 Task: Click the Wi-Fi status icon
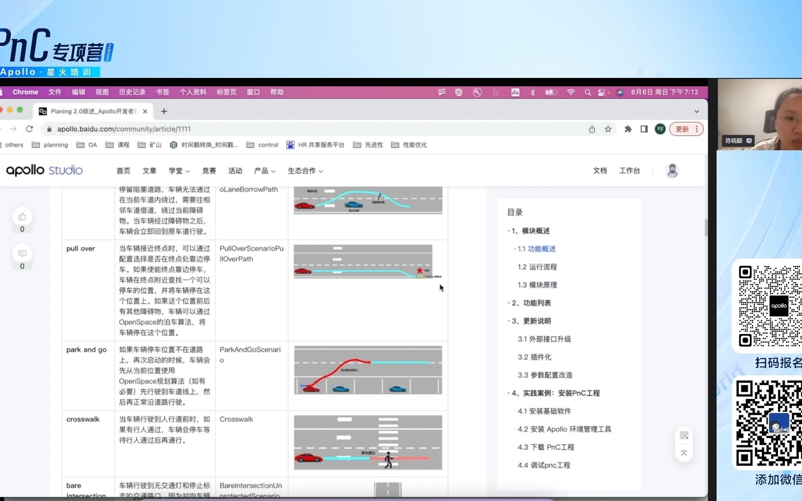[571, 92]
